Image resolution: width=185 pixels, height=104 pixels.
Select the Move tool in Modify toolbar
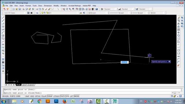pos(179,33)
